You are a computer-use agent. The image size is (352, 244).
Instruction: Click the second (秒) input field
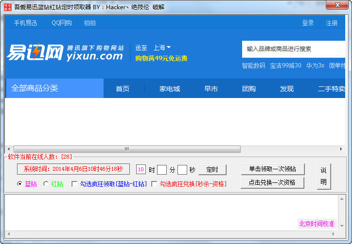(x=182, y=170)
